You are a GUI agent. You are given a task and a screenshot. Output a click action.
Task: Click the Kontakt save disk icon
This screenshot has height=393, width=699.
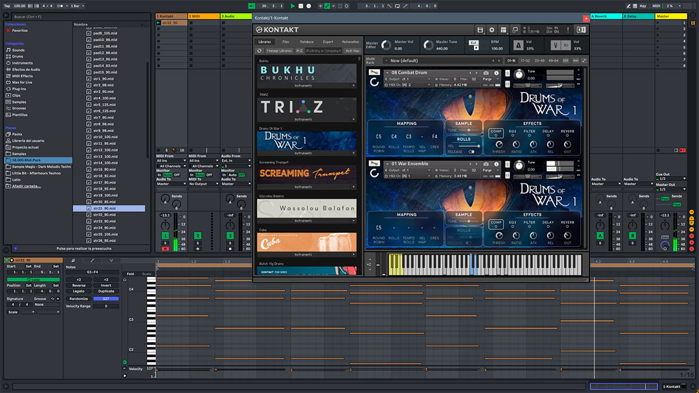480,30
